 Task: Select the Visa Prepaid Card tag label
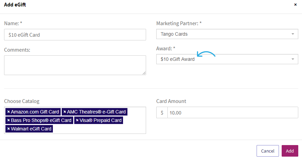[101, 120]
